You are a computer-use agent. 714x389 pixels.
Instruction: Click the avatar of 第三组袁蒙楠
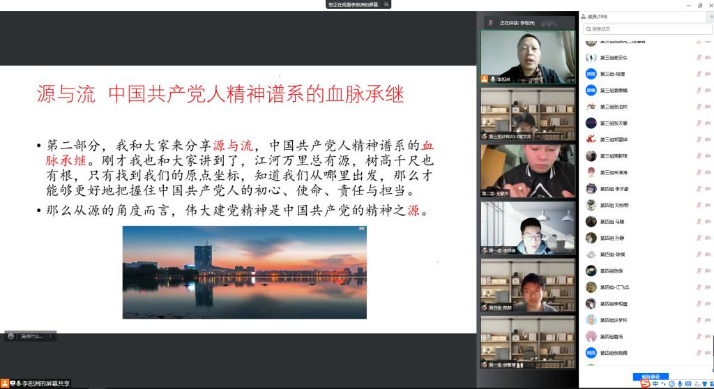591,90
